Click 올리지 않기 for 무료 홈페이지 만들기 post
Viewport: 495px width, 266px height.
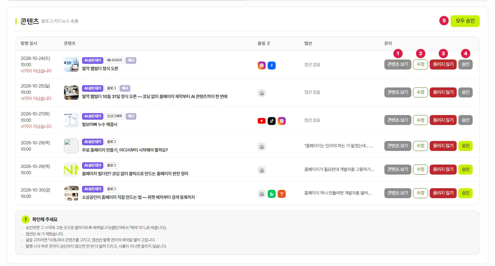[x=443, y=146]
